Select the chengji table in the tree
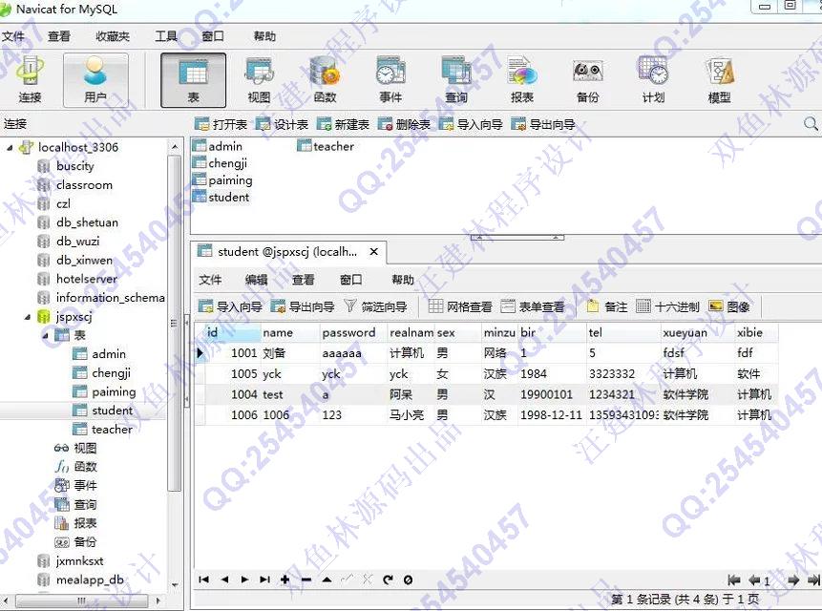 [x=111, y=373]
